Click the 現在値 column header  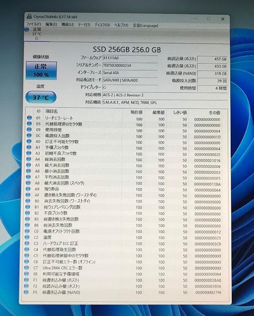(x=136, y=112)
